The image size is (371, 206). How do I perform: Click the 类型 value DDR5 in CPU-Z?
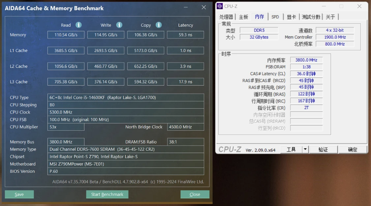tap(259, 30)
